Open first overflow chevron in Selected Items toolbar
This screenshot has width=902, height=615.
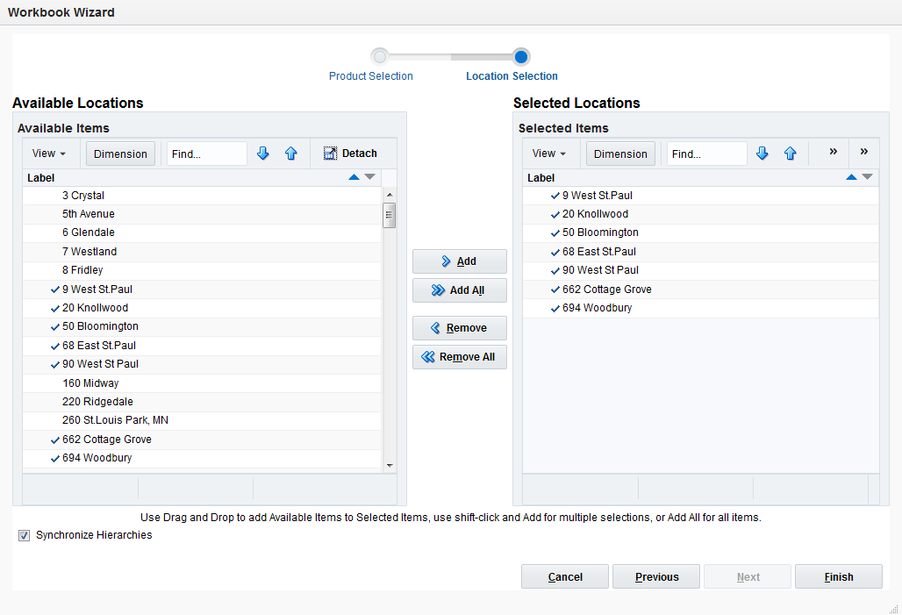coord(833,151)
